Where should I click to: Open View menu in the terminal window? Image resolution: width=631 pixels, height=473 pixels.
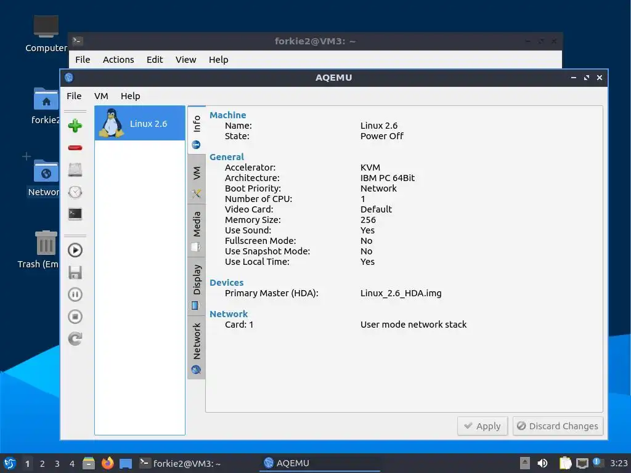pyautogui.click(x=185, y=60)
